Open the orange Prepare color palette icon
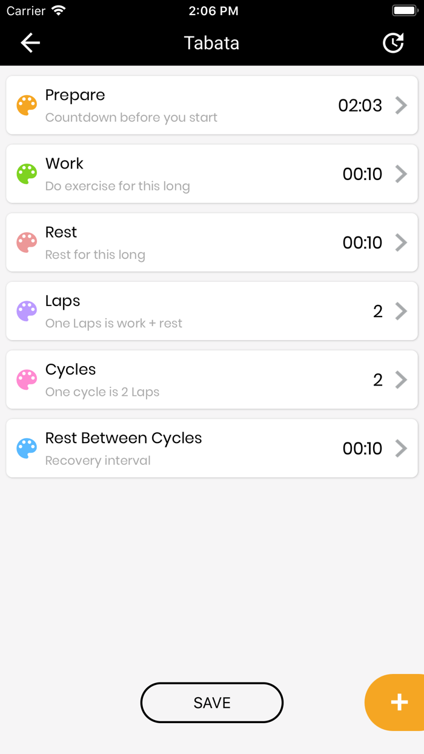424x754 pixels. pos(25,104)
